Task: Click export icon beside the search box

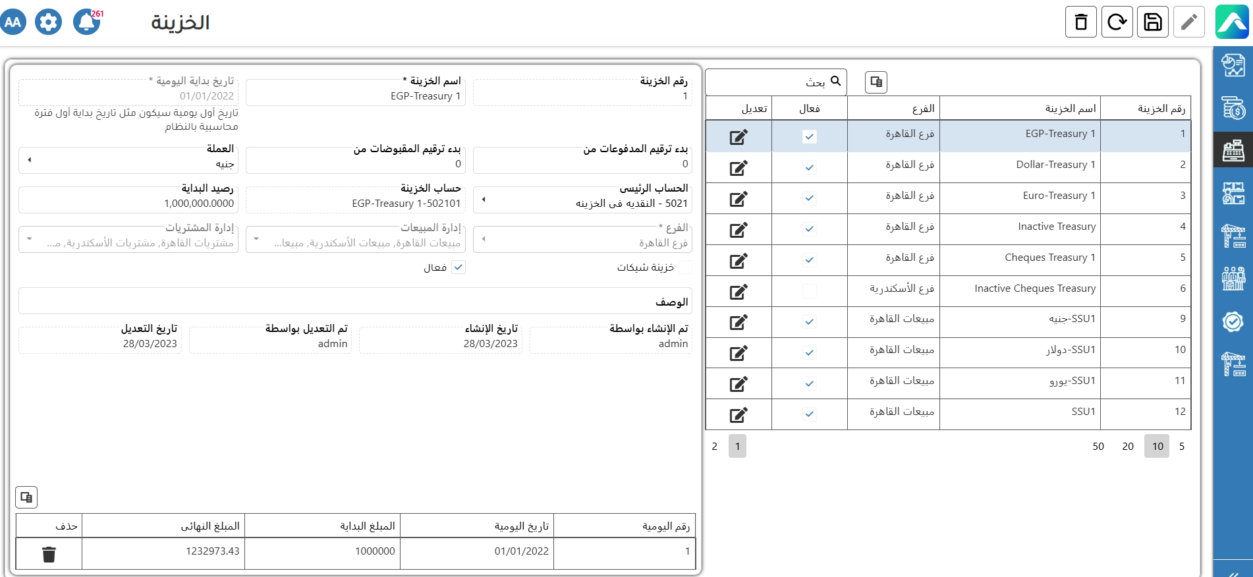Action: [x=876, y=82]
